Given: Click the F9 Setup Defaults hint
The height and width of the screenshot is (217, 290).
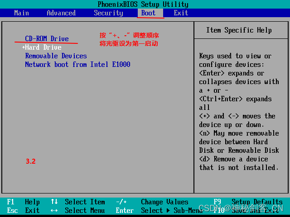Looking at the screenshot, I should pyautogui.click(x=248, y=202).
